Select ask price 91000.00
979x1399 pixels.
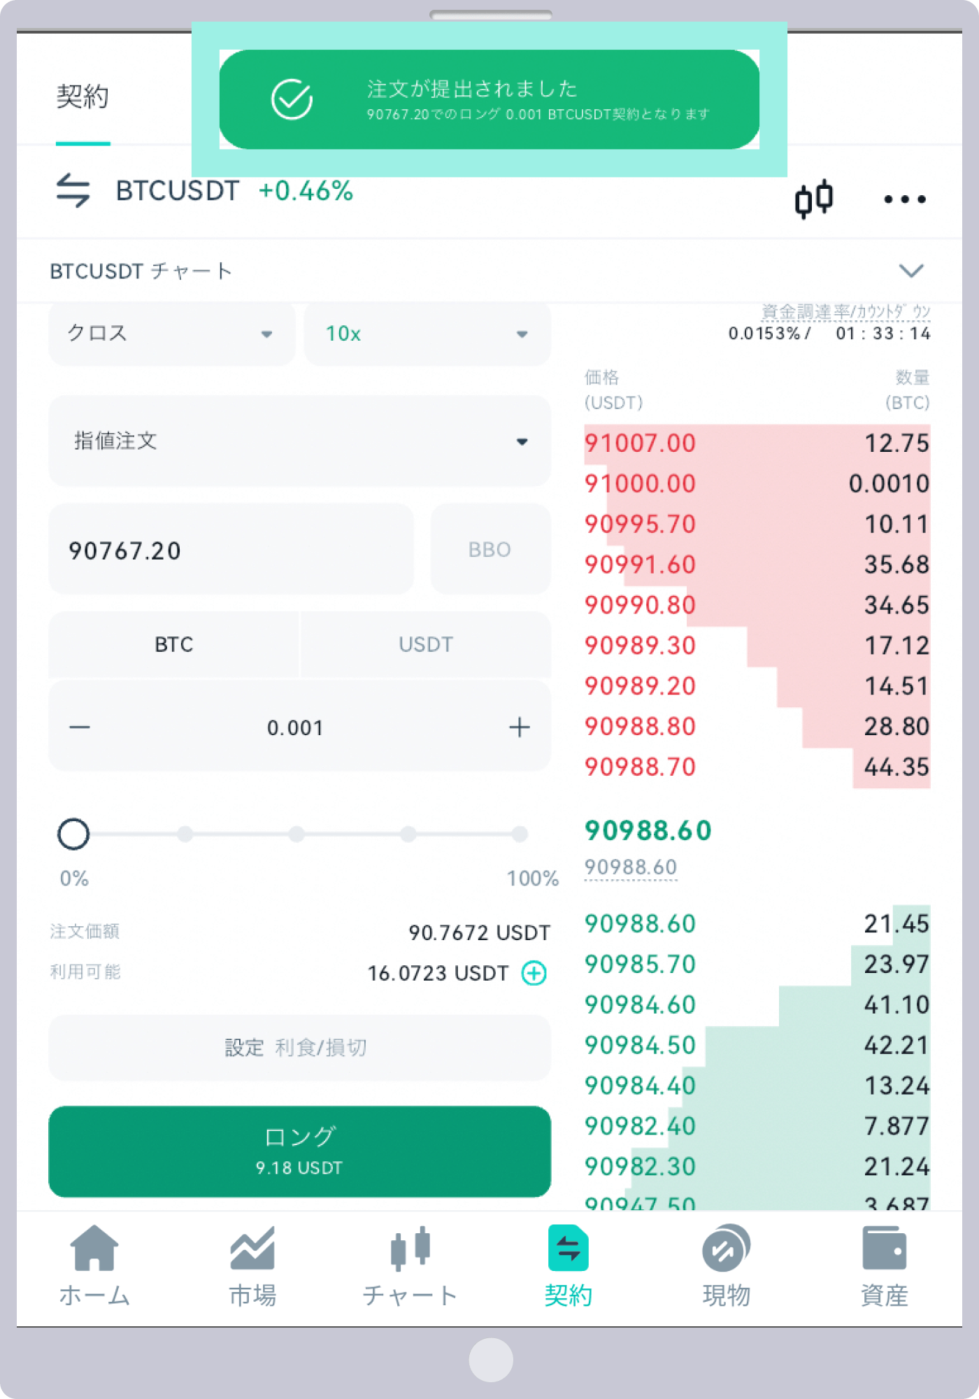coord(640,483)
